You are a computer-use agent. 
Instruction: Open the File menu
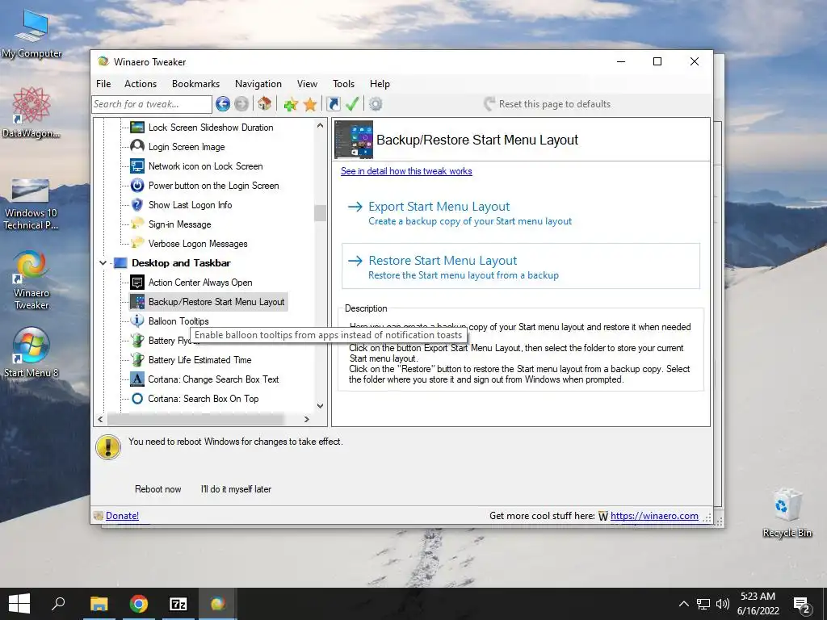pos(103,84)
